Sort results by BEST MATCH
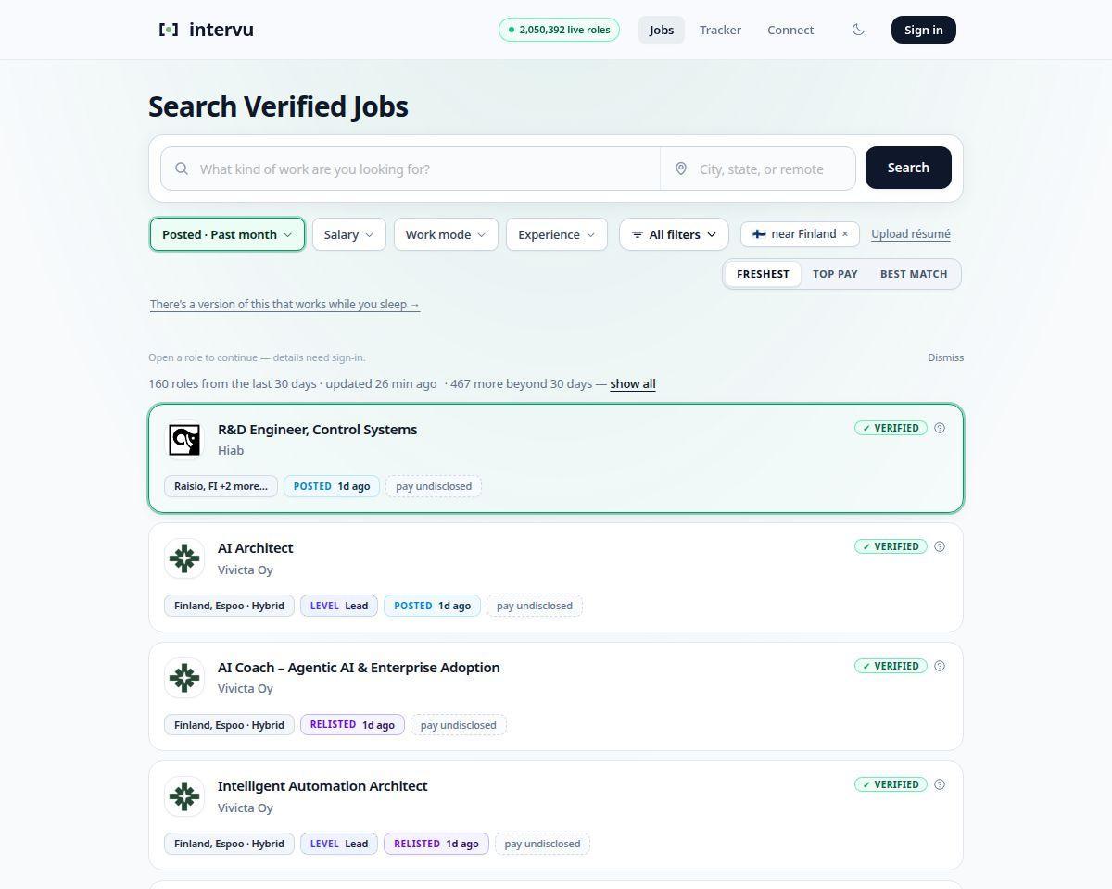 coord(914,274)
